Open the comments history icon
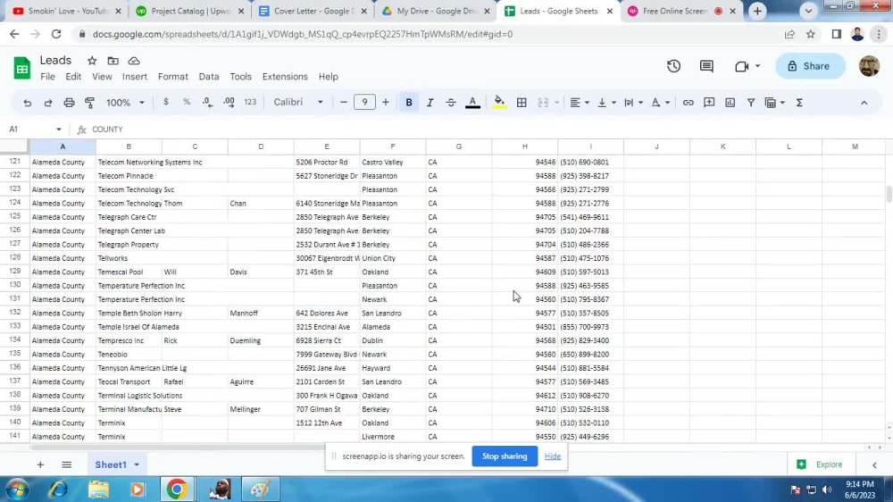The height and width of the screenshot is (502, 893). (706, 66)
